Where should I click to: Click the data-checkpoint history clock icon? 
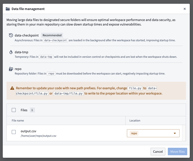[x=11, y=35]
